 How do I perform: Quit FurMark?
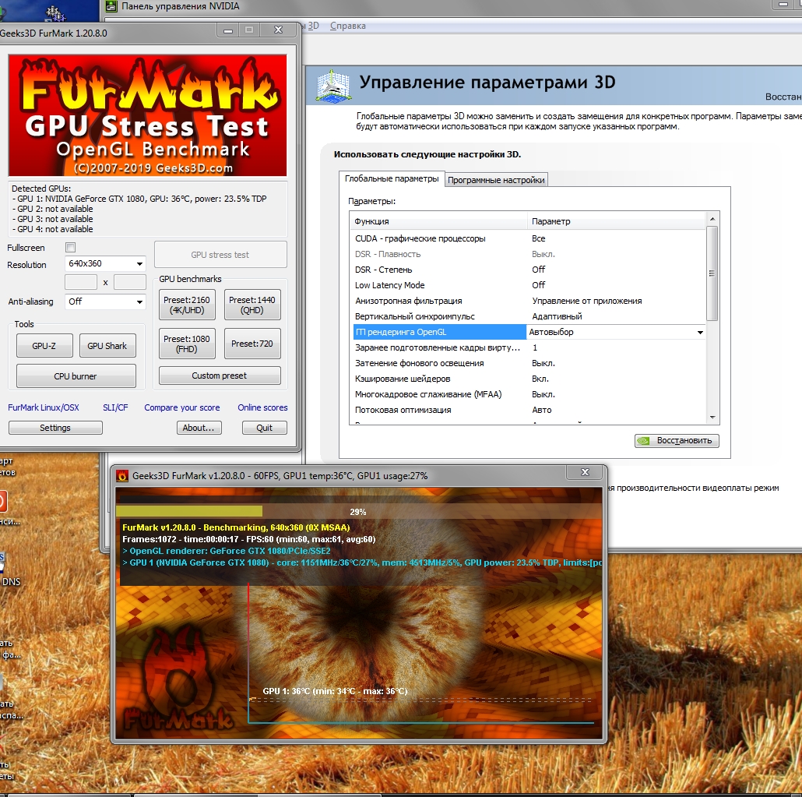click(265, 428)
